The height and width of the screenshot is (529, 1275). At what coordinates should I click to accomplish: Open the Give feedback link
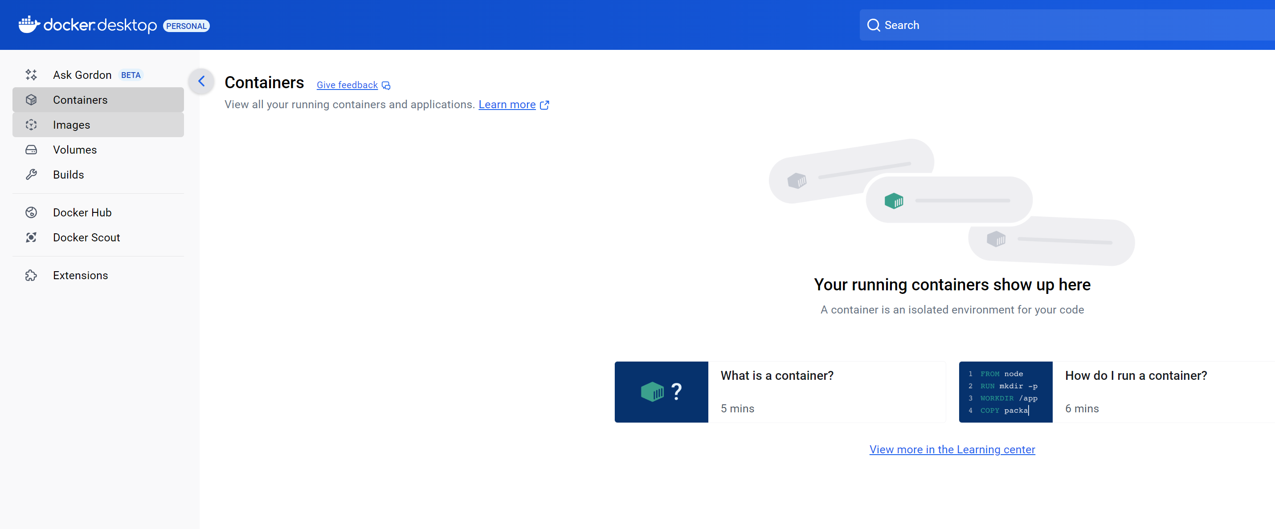tap(347, 85)
